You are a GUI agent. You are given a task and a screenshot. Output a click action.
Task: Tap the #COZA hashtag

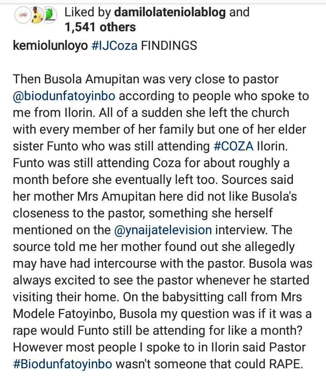pyautogui.click(x=231, y=146)
